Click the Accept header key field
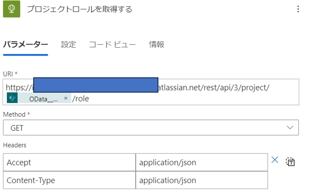The width and height of the screenshot is (310, 195). coord(69,162)
